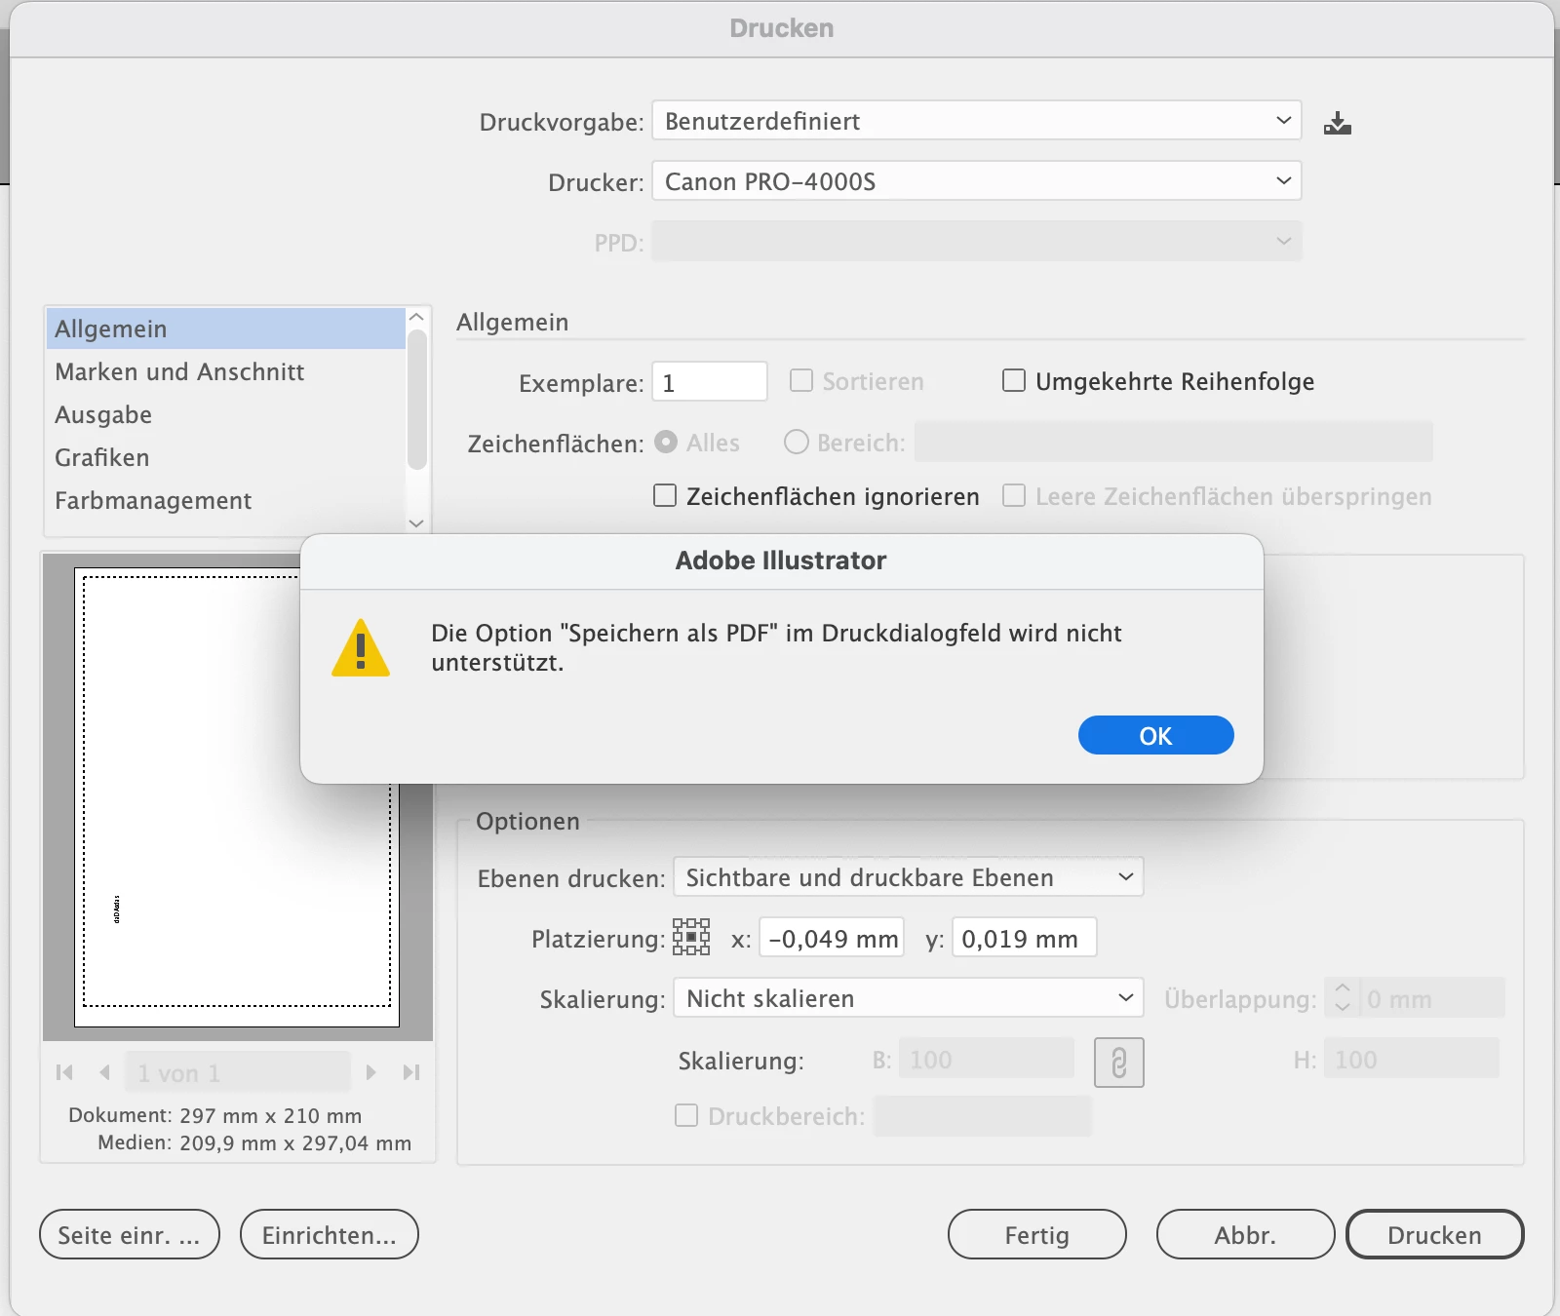
Task: Click the Überlappung stepper arrows
Action: pyautogui.click(x=1342, y=997)
